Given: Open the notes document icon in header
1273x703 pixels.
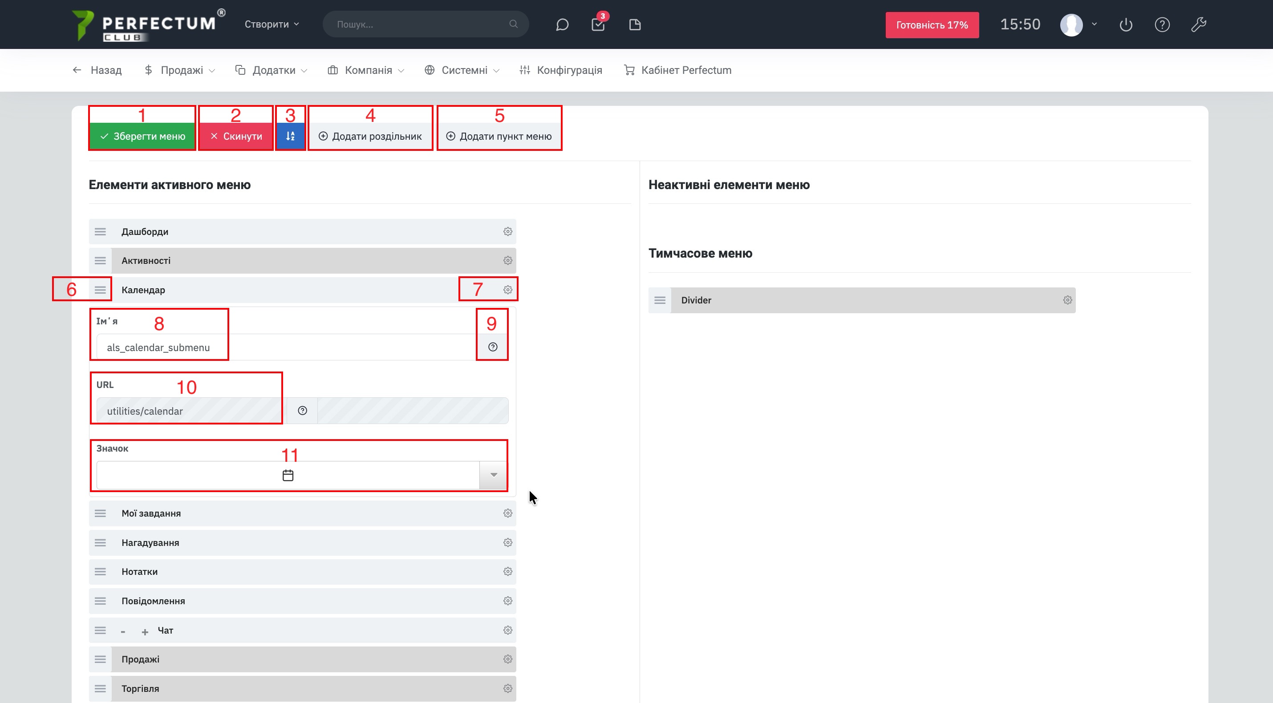Looking at the screenshot, I should (635, 25).
